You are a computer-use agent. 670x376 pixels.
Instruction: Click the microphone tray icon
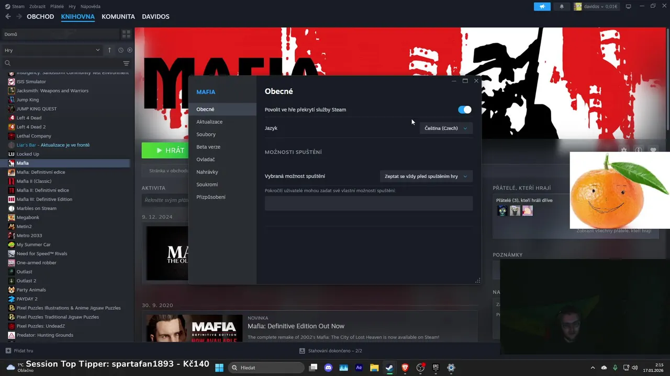tap(615, 368)
